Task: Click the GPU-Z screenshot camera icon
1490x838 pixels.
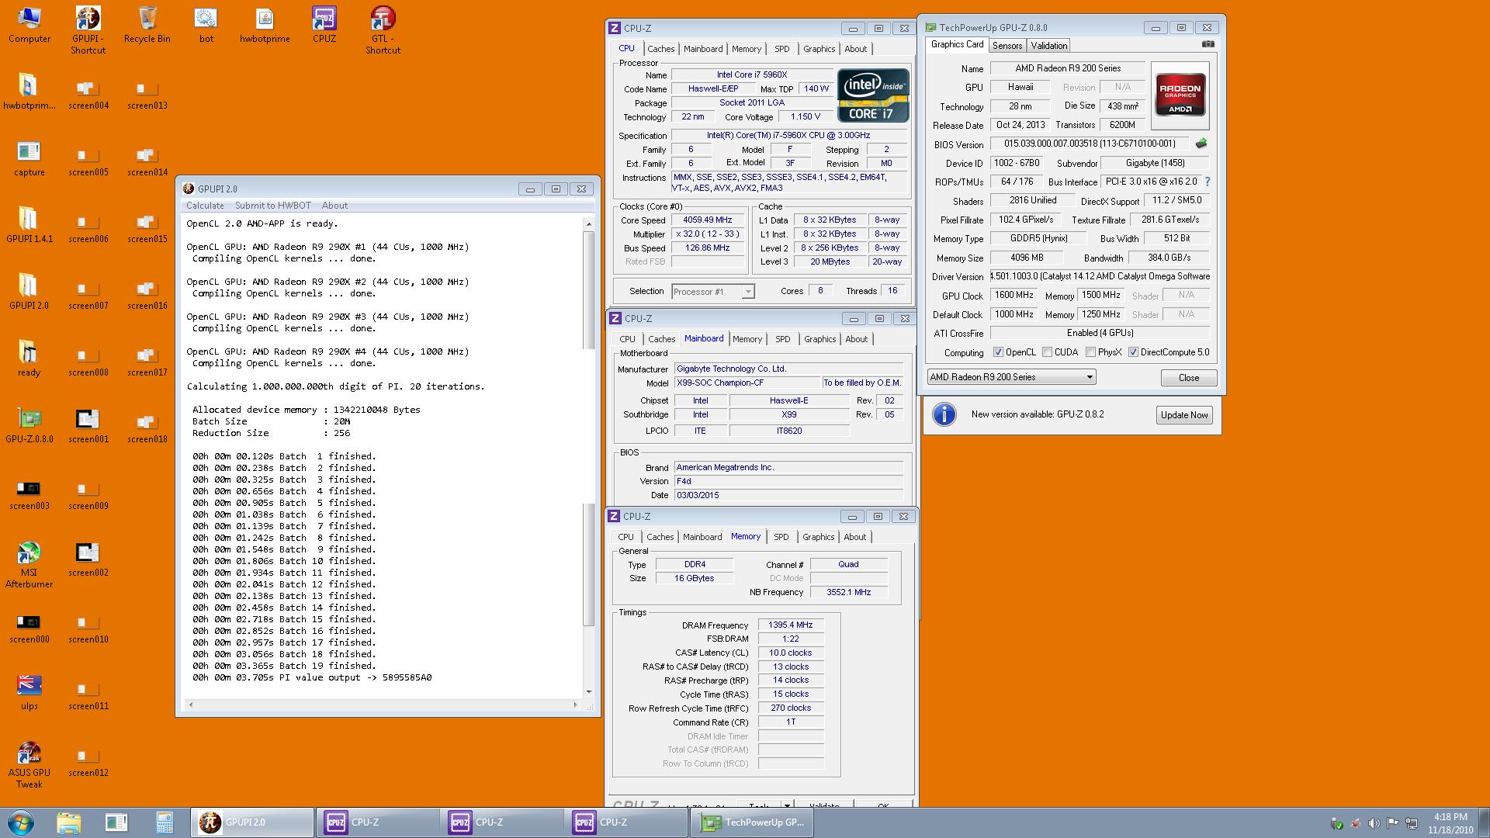Action: [1208, 44]
